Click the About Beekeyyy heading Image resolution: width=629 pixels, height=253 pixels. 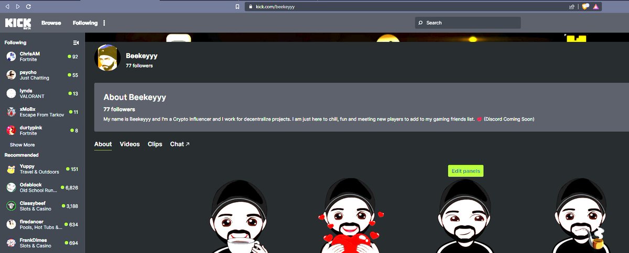(x=135, y=97)
